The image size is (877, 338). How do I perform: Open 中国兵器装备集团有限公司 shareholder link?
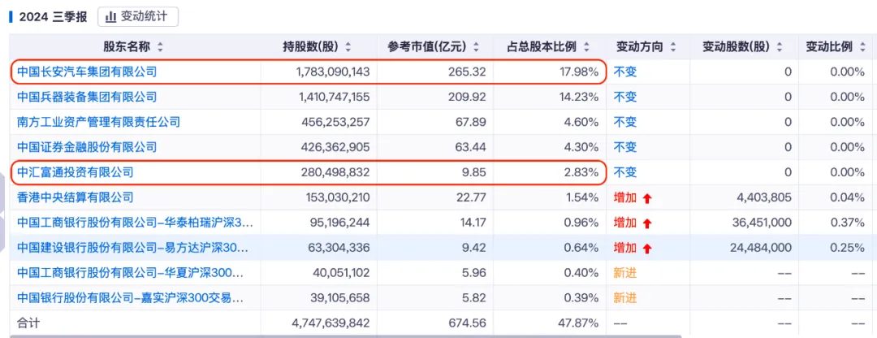(x=87, y=97)
